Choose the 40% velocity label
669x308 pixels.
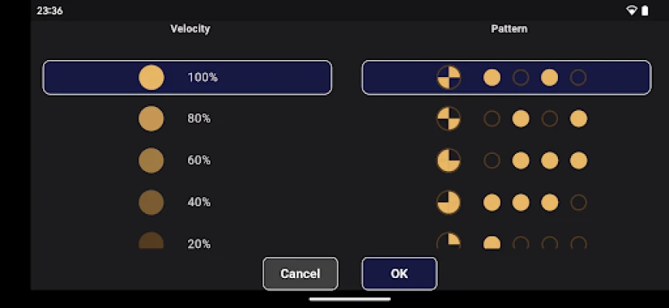point(199,202)
